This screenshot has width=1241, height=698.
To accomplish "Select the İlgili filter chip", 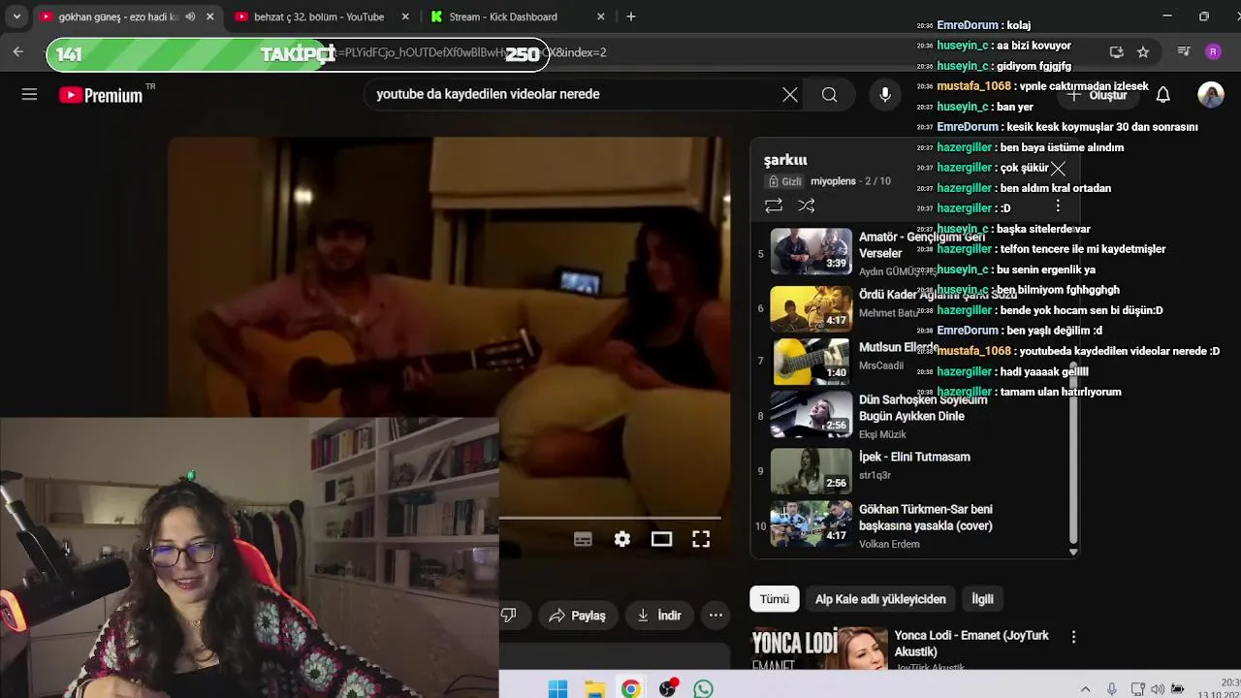I will [982, 599].
